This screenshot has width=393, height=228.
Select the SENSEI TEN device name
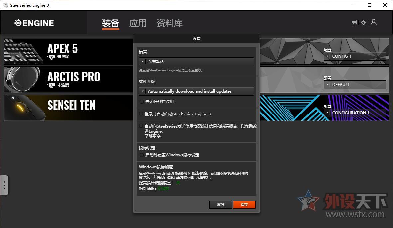click(x=71, y=105)
